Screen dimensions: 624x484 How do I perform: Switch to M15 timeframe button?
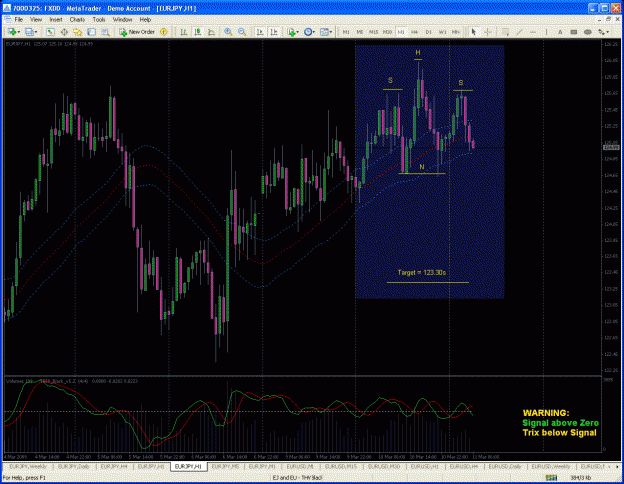pos(373,32)
